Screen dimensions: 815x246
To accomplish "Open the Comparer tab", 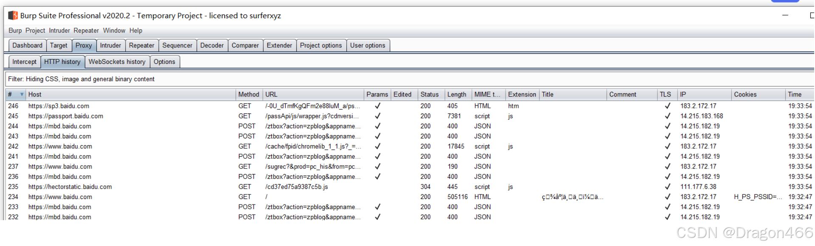I will coord(245,45).
